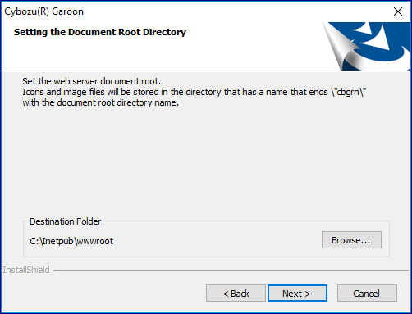The height and width of the screenshot is (314, 412).
Task: Click the 'with the document root directory name.' line
Action: pos(101,102)
